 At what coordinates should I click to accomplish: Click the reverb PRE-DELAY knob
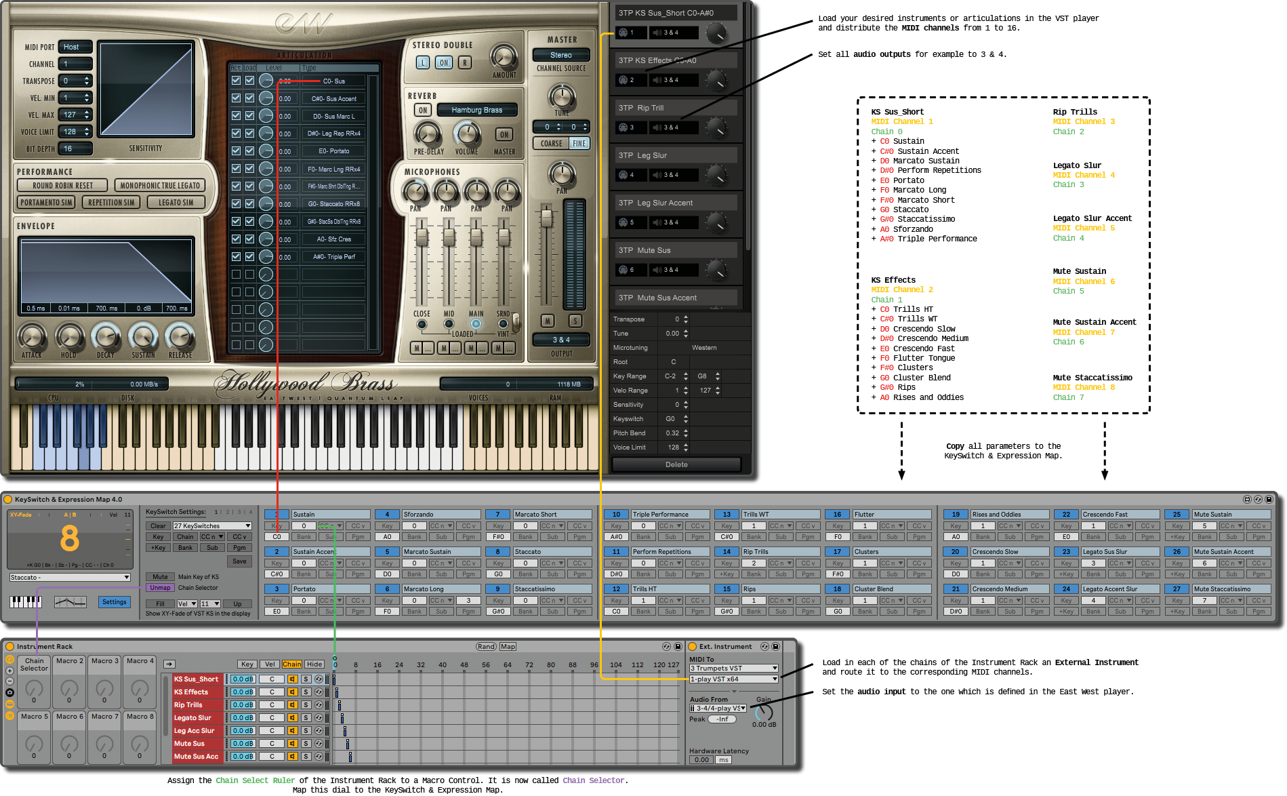coord(427,134)
